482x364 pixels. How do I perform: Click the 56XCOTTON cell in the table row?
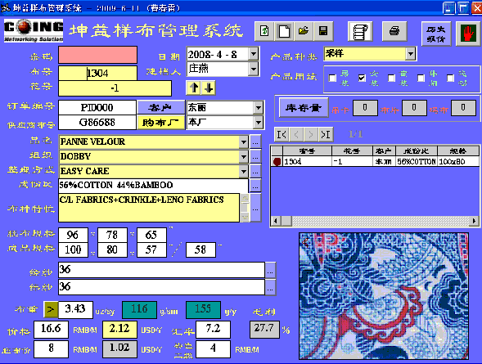tap(417, 162)
